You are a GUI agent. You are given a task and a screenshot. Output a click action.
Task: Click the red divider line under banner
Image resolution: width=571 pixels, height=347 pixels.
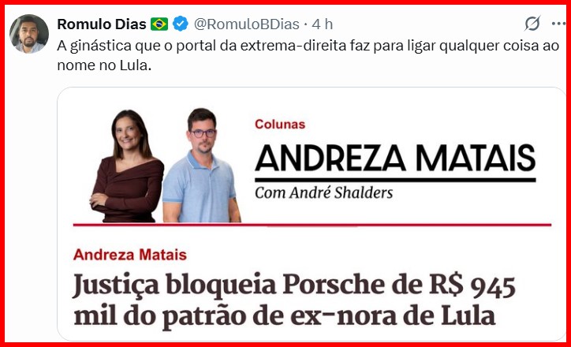tap(312, 225)
